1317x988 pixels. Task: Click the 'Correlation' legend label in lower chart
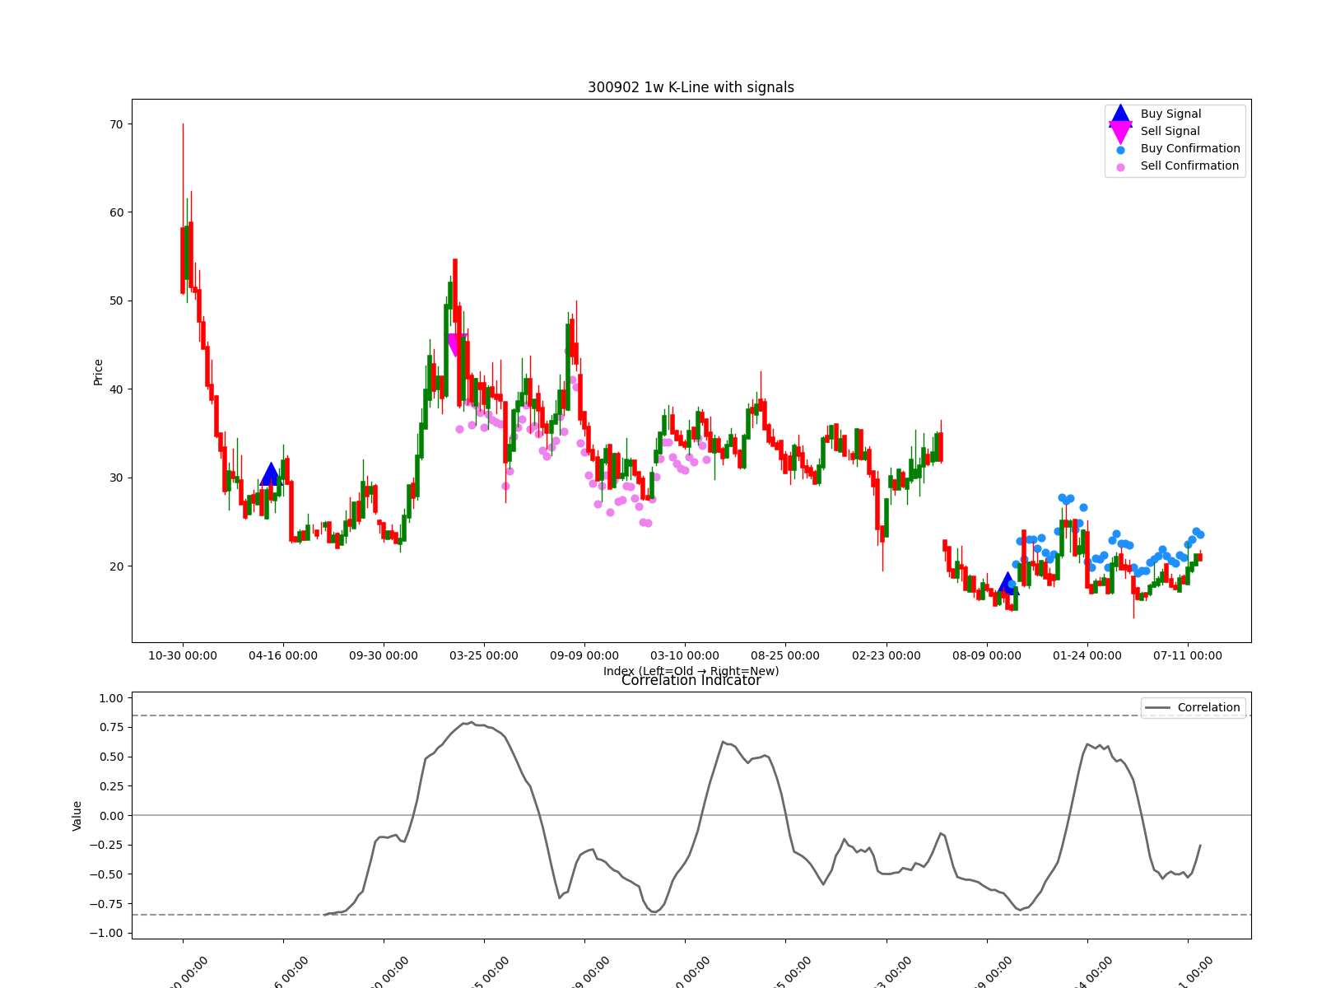(1208, 708)
